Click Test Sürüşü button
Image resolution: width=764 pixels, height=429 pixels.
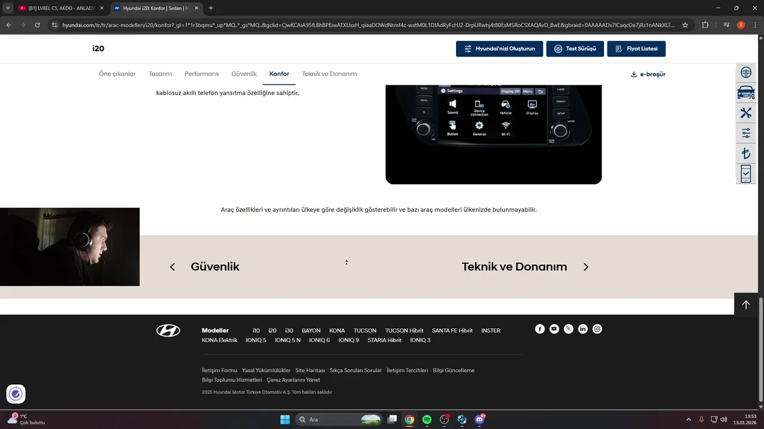tap(575, 49)
